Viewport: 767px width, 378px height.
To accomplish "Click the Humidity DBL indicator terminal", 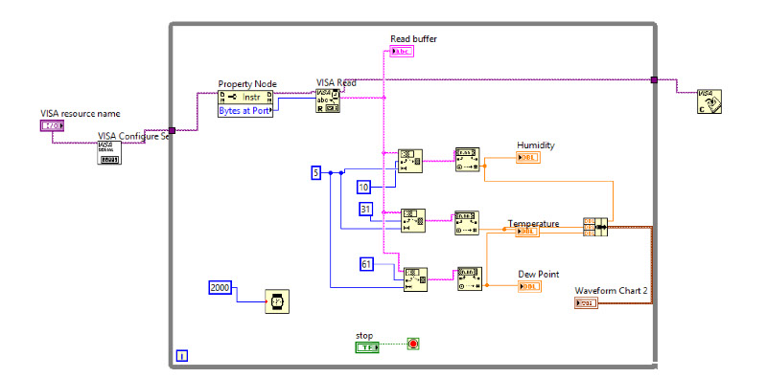I will coord(528,158).
